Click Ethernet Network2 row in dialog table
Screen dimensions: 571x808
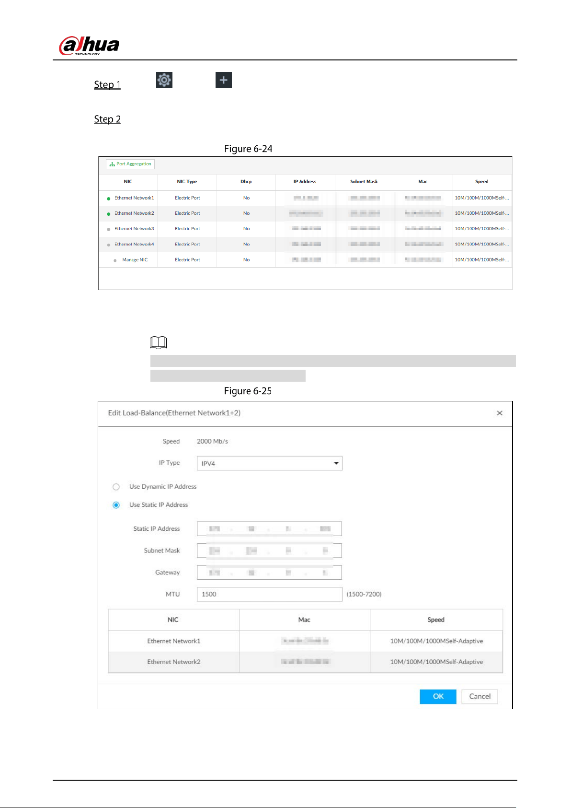(306, 662)
